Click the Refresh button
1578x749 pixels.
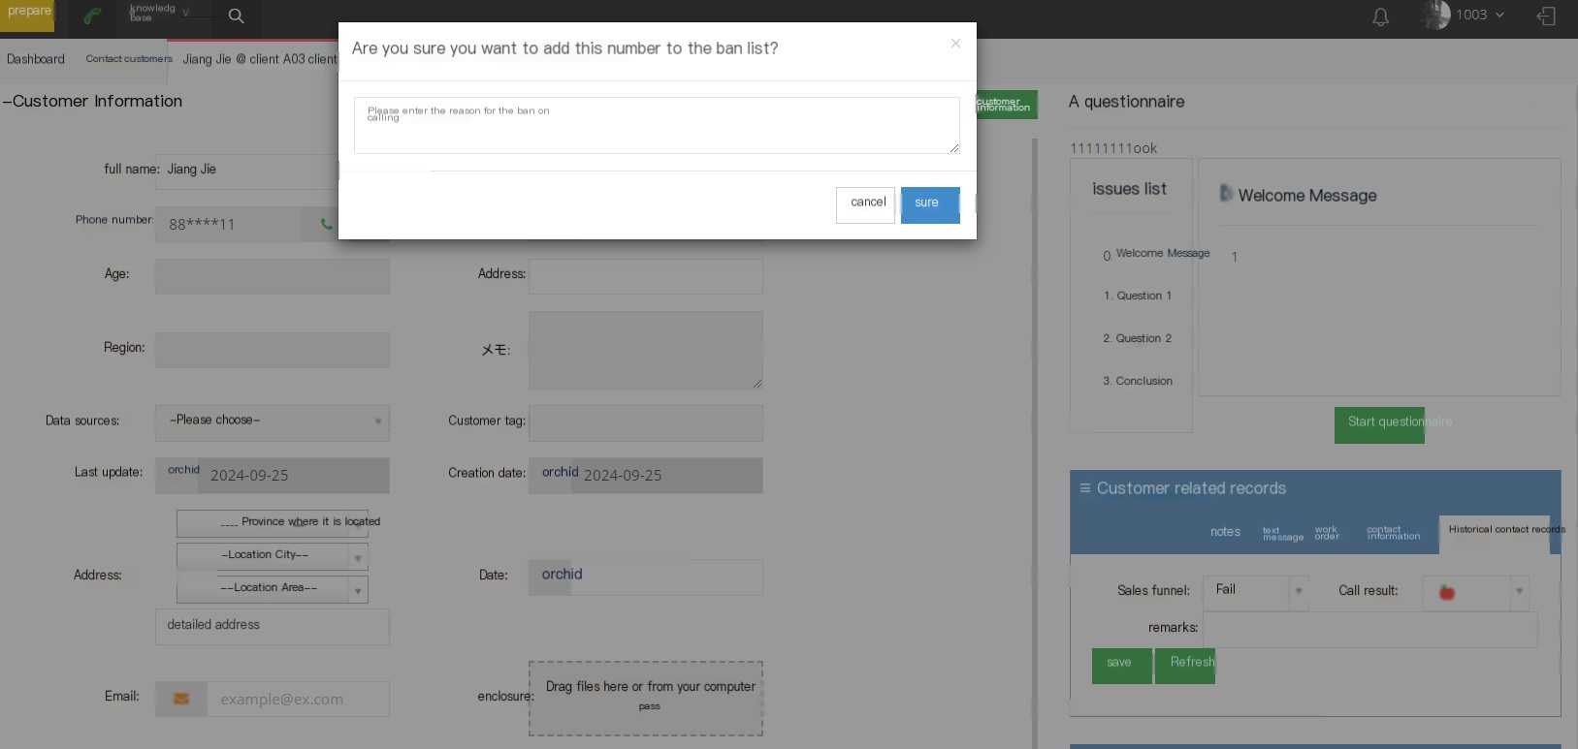pos(1184,666)
